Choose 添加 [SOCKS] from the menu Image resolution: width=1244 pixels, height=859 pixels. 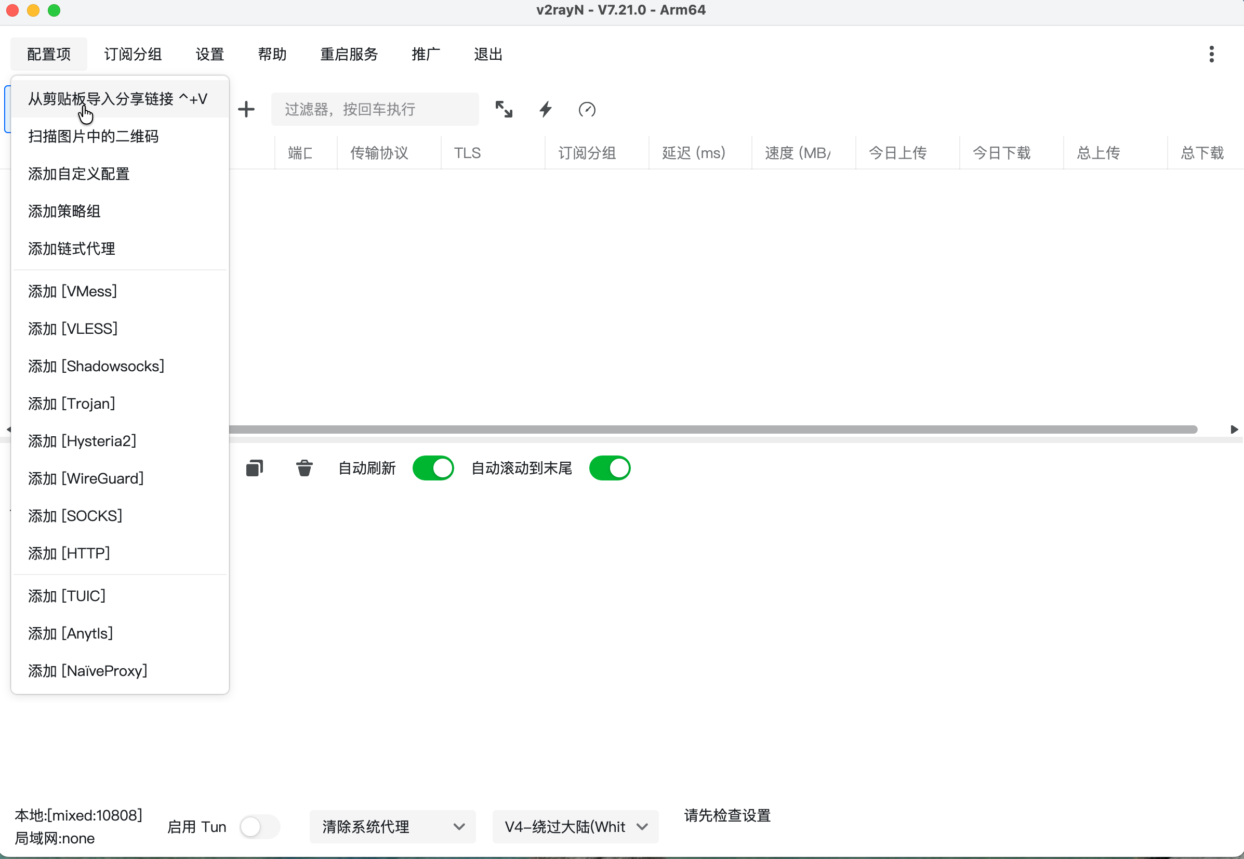pos(120,516)
